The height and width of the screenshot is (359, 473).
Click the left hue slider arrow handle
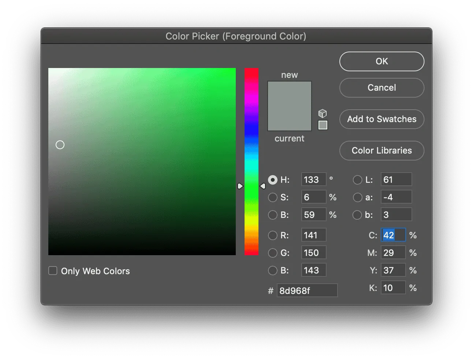(x=240, y=186)
